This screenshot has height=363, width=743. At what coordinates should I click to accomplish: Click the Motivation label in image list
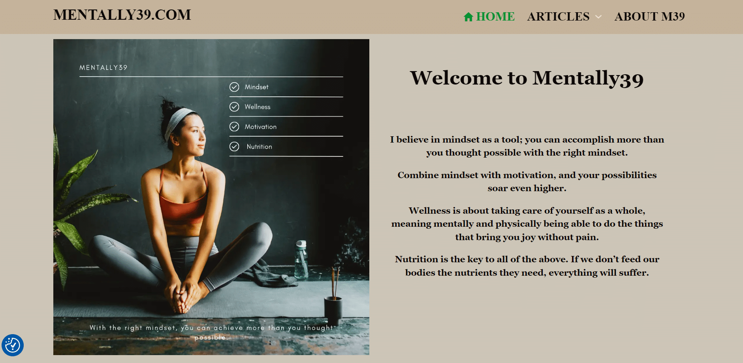[x=260, y=127]
